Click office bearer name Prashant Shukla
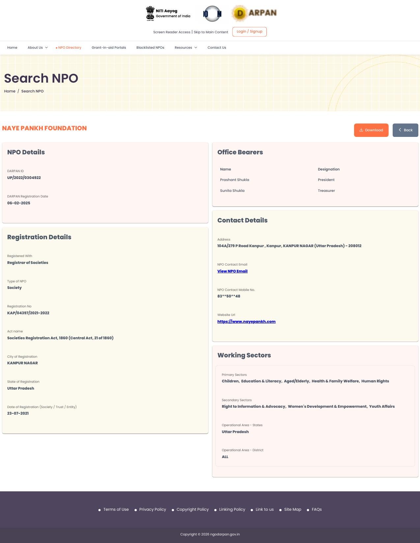Viewport: 420px width, 543px height. pyautogui.click(x=235, y=180)
